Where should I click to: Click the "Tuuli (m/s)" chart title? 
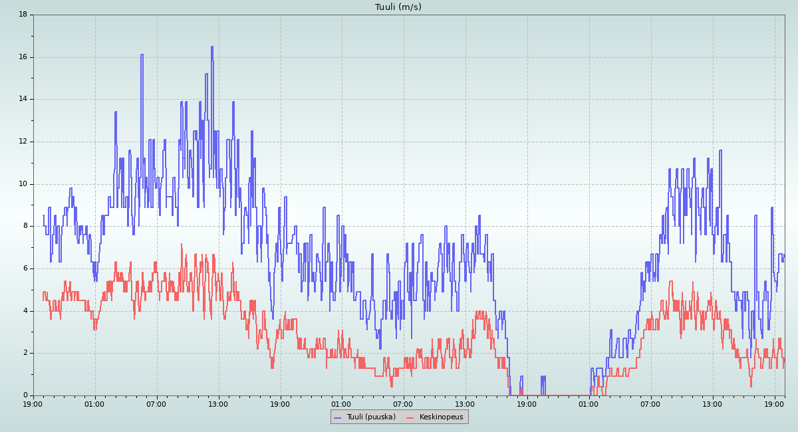(x=398, y=7)
